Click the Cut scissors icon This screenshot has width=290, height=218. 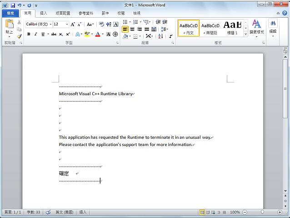[19, 22]
